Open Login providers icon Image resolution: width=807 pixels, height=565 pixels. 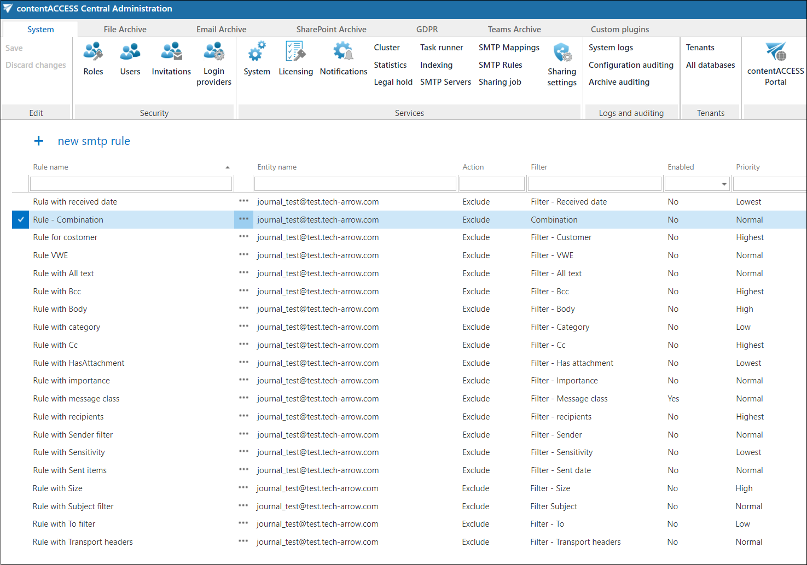[214, 52]
